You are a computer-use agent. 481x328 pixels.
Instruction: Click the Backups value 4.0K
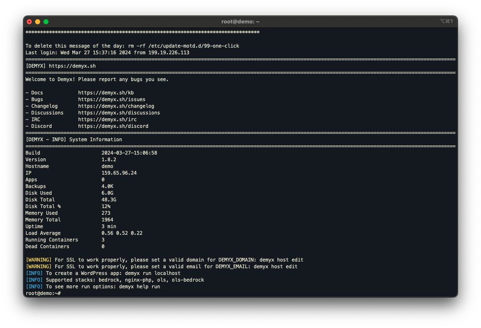point(107,186)
